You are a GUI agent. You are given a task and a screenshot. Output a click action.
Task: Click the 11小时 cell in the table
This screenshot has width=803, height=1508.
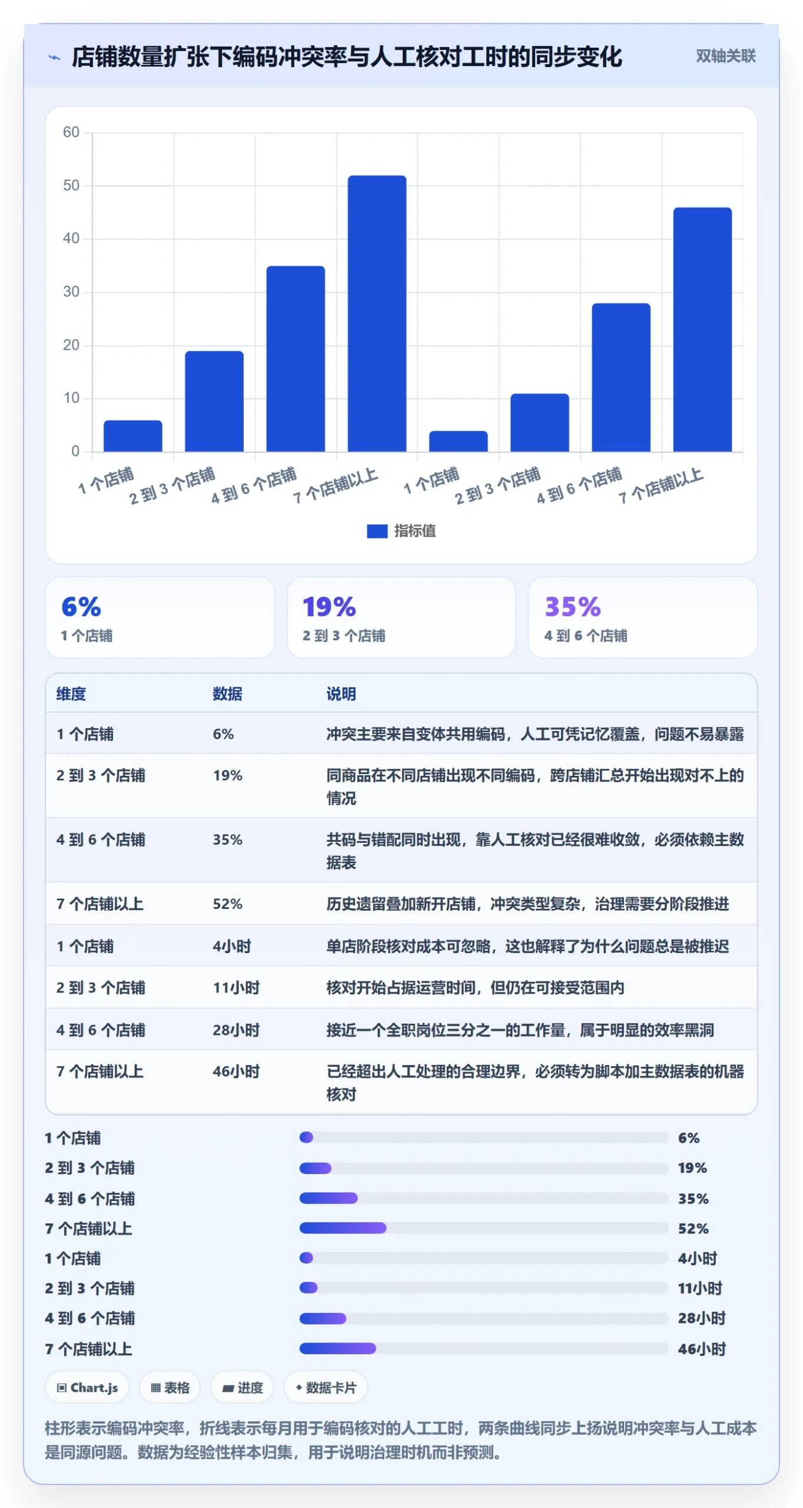(236, 987)
